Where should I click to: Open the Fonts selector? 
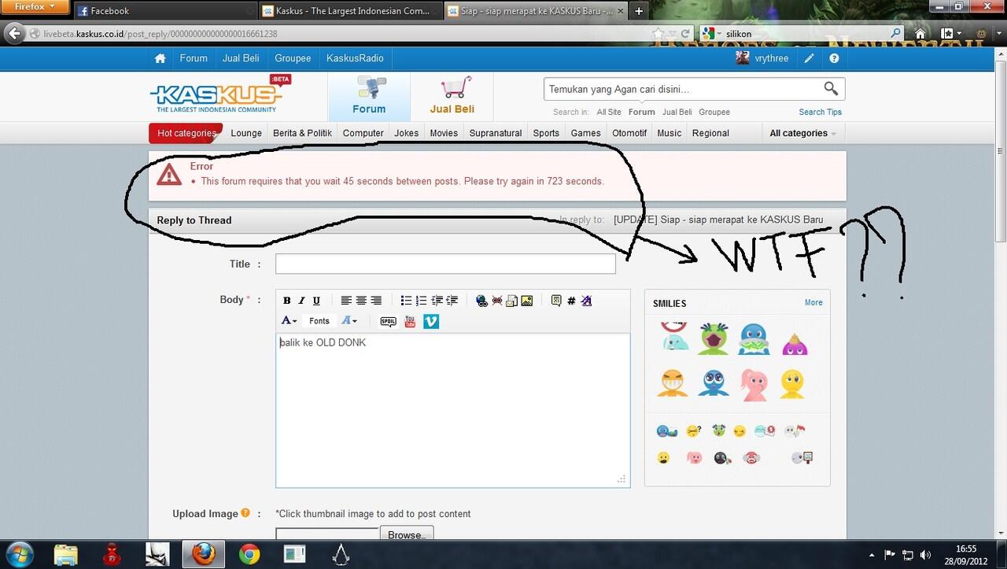tap(319, 321)
